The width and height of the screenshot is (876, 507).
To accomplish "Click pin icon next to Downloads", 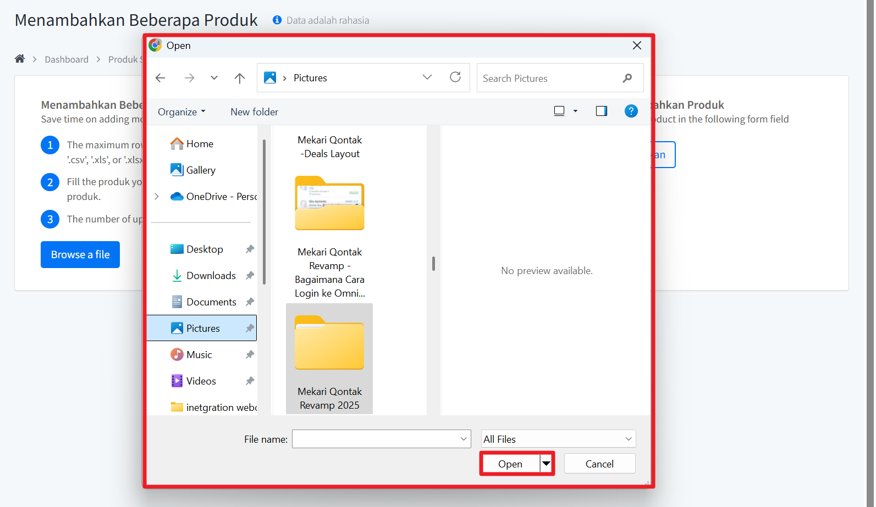I will 250,276.
